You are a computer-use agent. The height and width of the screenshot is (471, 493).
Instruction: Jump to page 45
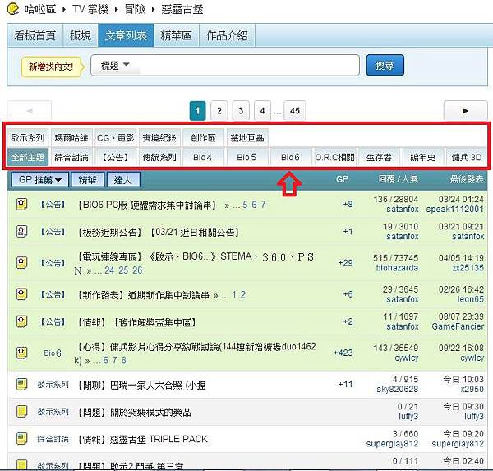pos(295,110)
